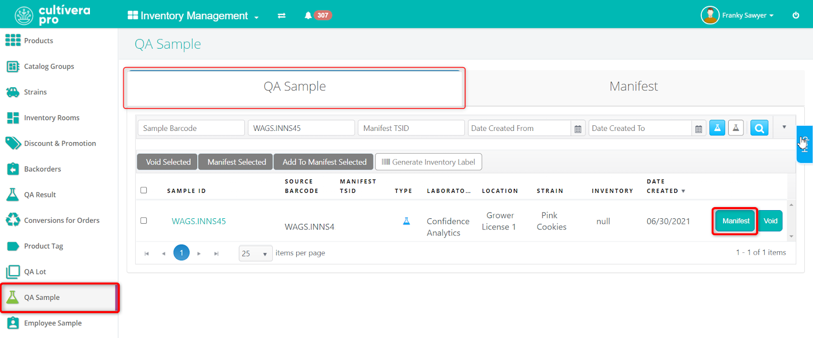
Task: Open the 25 items per page dropdown
Action: (x=256, y=253)
